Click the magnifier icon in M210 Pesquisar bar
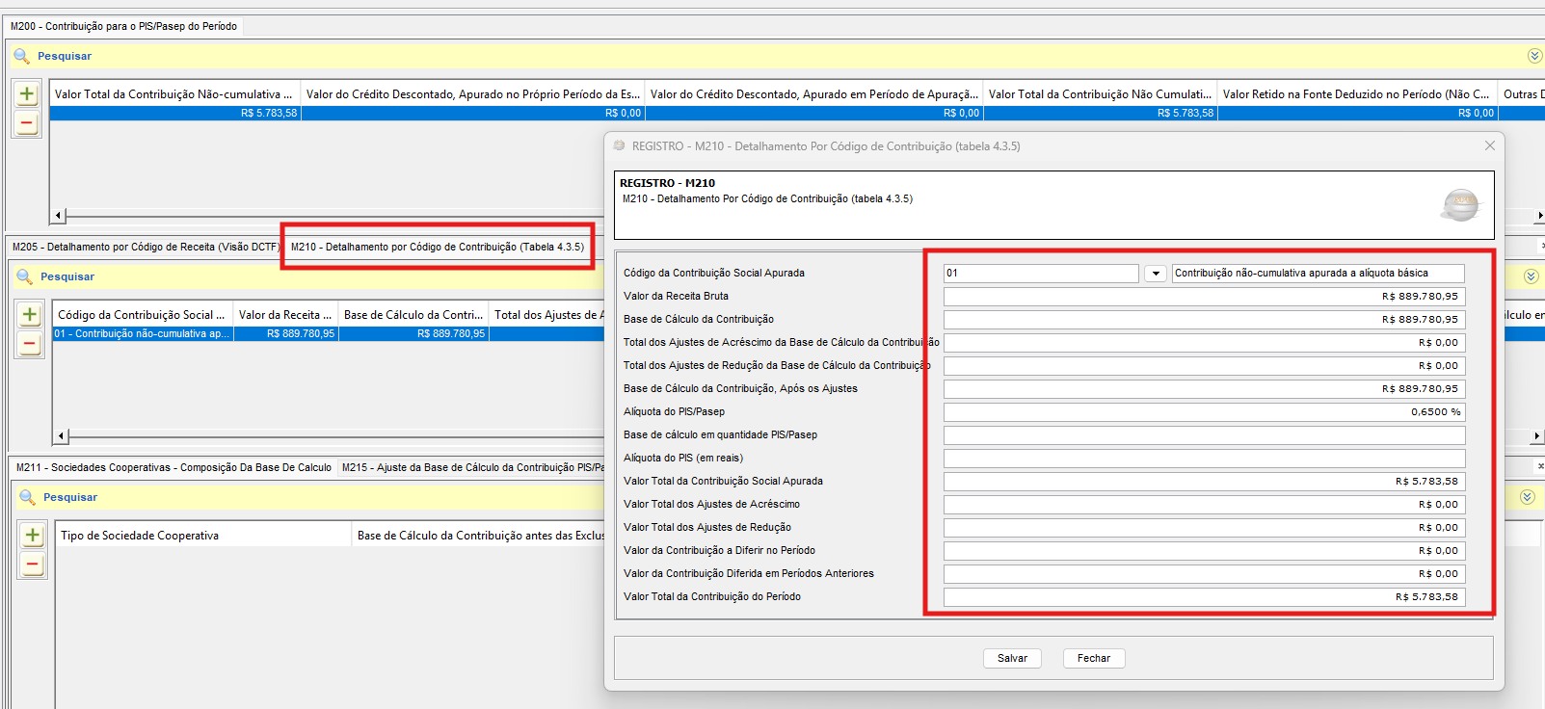 (x=24, y=276)
